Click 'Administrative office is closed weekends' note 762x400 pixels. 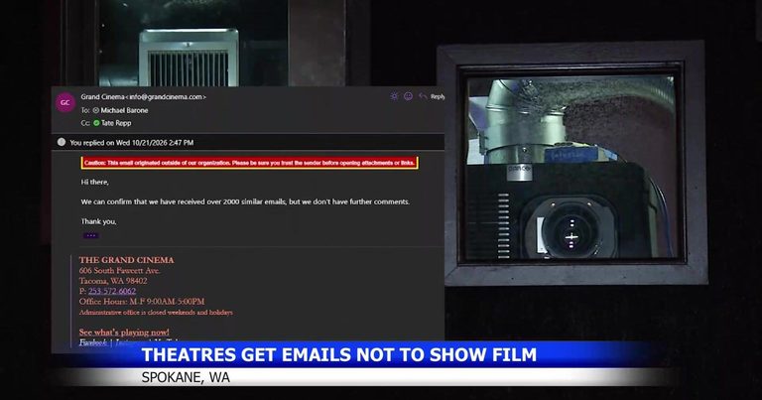click(x=156, y=312)
